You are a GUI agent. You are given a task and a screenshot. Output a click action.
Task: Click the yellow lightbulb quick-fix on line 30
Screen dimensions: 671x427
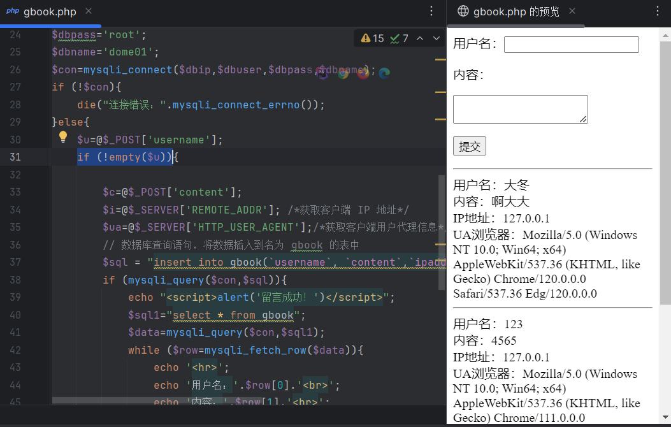(x=63, y=137)
